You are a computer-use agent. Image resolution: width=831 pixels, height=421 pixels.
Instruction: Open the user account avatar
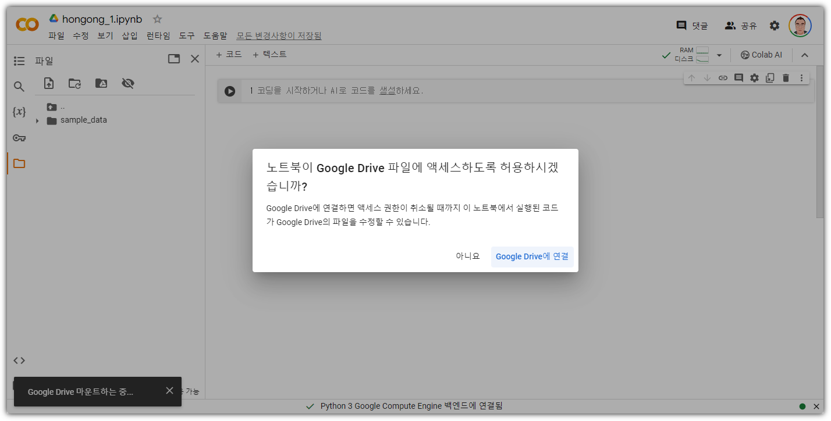(x=800, y=26)
